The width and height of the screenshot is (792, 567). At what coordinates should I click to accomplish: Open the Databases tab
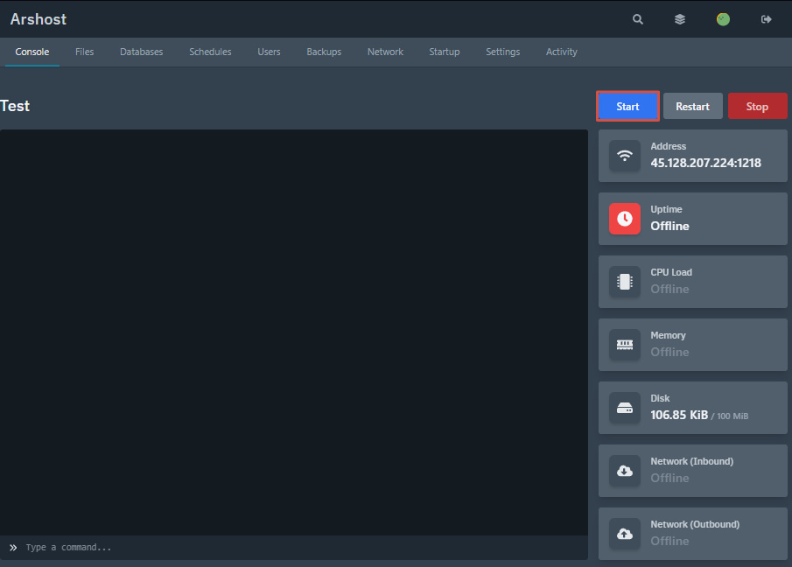[x=142, y=52]
